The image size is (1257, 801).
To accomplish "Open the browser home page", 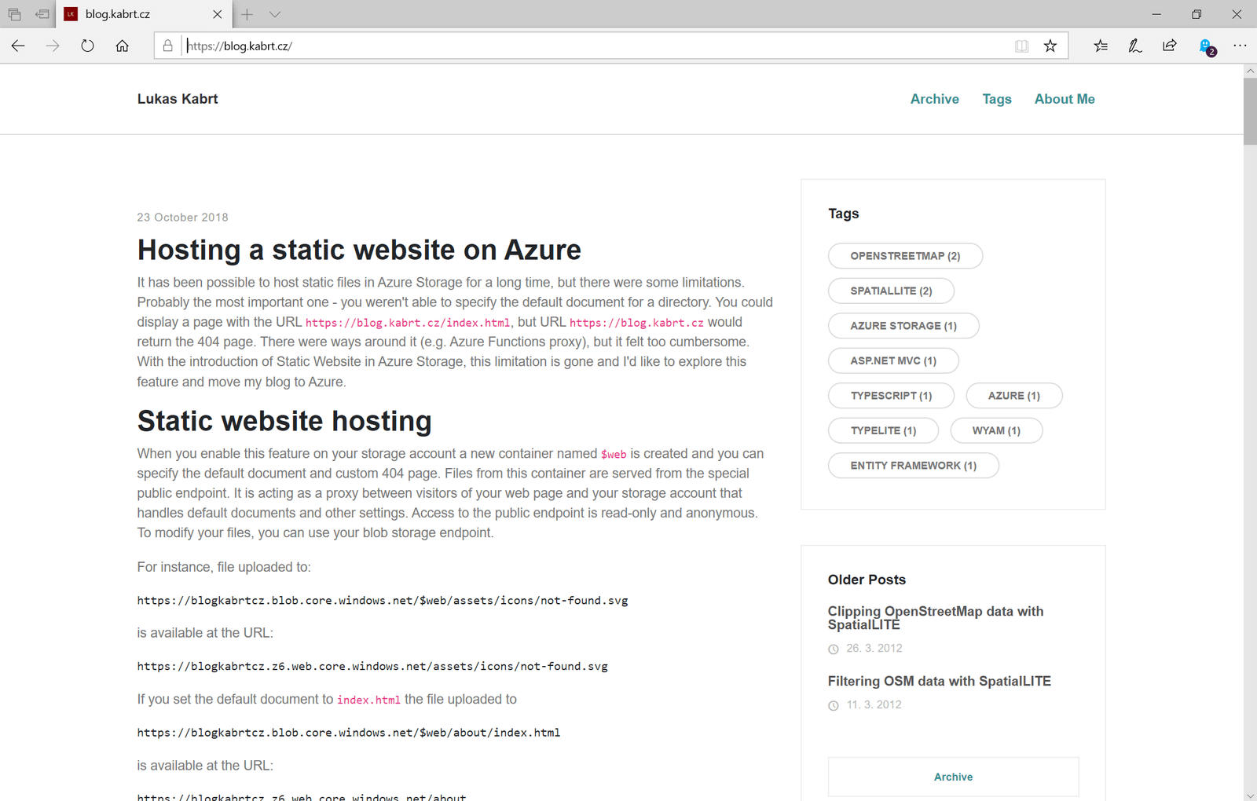I will click(x=122, y=46).
